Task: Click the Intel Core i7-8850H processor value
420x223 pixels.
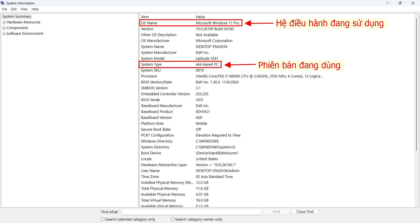Action: 259,76
